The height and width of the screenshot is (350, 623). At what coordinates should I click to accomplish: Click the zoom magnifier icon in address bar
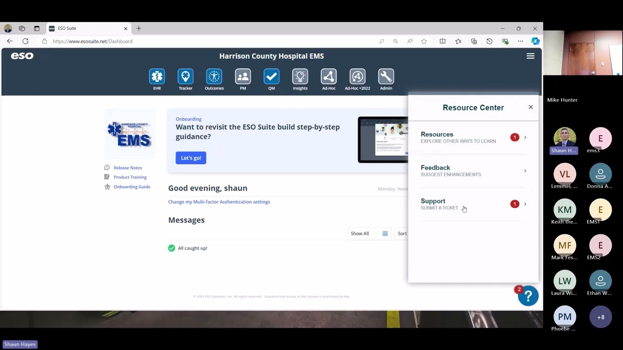[395, 41]
